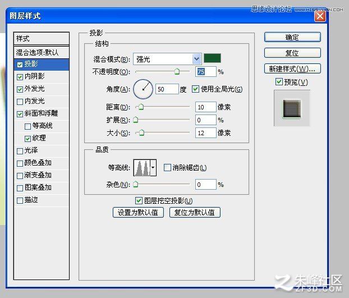Screen dimensions: 349x298
Task: Enable the 等高线 contour sub-option checkbox
Action: (28, 126)
